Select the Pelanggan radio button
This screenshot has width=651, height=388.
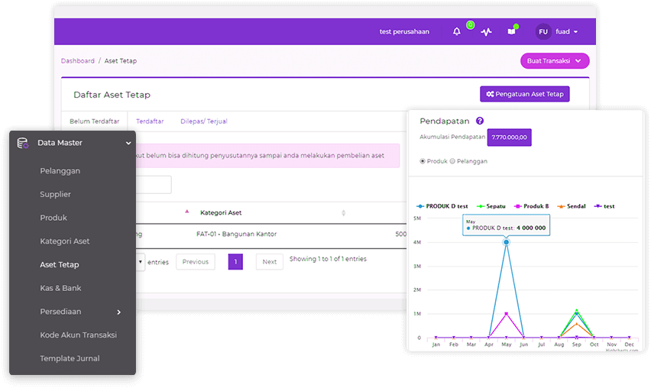coord(452,161)
